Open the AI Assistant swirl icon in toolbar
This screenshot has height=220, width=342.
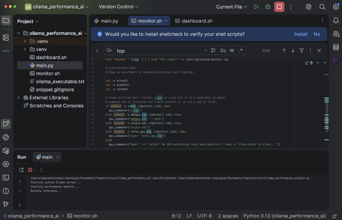click(308, 7)
